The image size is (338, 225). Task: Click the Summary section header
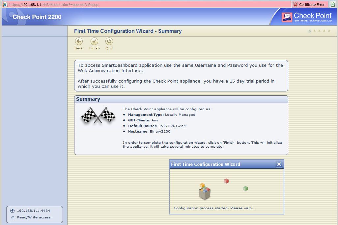click(181, 99)
